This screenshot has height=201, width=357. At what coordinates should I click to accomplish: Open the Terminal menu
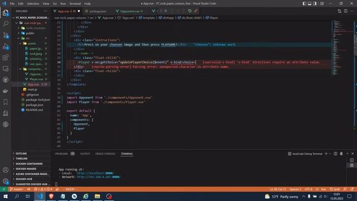tap(75, 4)
